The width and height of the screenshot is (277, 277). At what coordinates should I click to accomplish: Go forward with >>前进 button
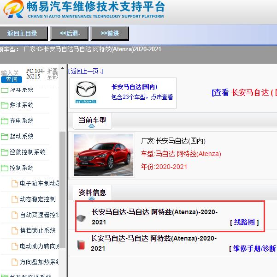pos(110,33)
